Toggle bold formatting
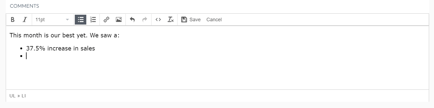This screenshot has height=108, width=434. 12,20
